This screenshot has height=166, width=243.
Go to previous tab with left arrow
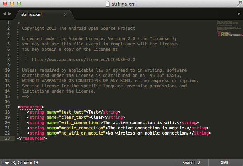click(x=4, y=14)
